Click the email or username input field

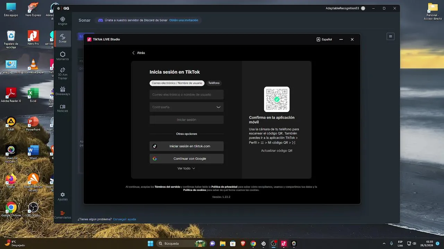(187, 94)
